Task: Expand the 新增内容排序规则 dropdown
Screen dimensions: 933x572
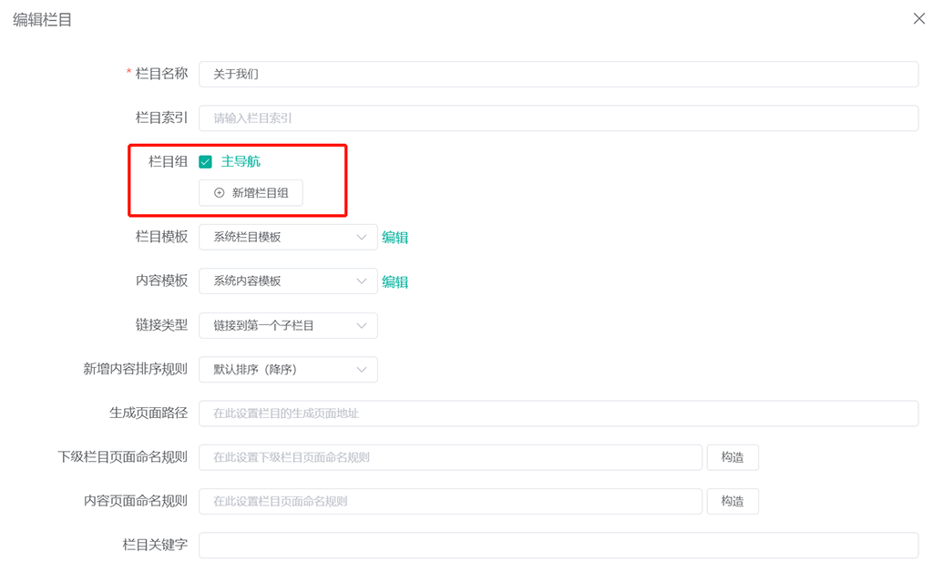Action: (288, 370)
